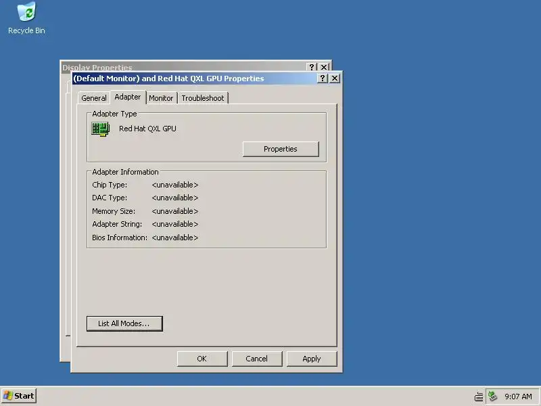Screen dimensions: 541x406
Task: Open the Start menu
Action: pyautogui.click(x=19, y=396)
